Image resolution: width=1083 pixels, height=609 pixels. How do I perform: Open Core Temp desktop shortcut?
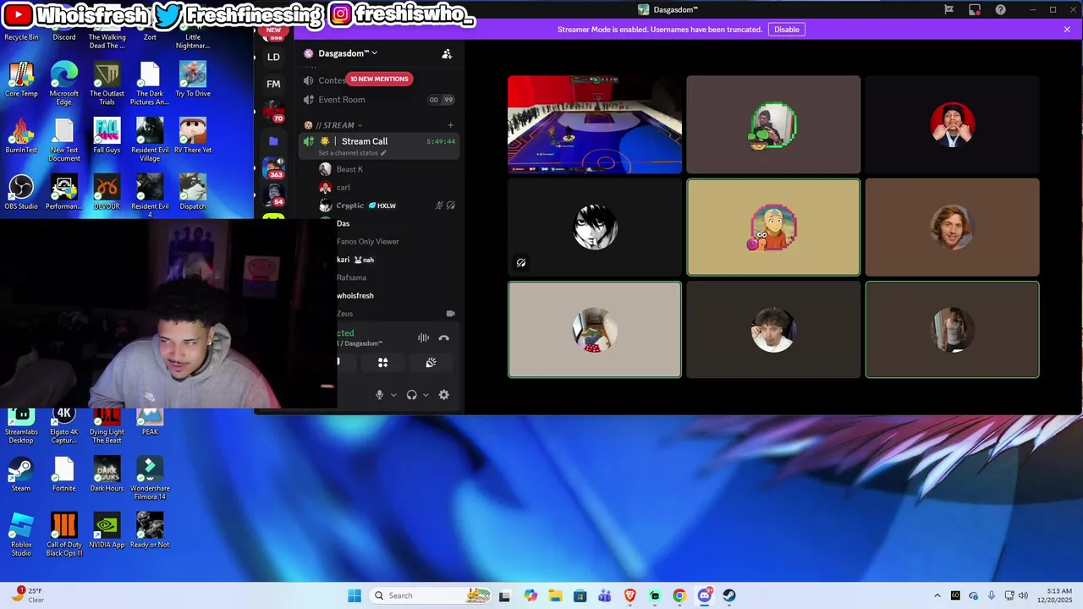tap(21, 80)
